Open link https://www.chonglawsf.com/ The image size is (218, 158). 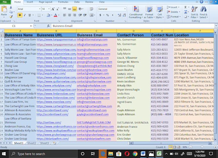(55, 66)
